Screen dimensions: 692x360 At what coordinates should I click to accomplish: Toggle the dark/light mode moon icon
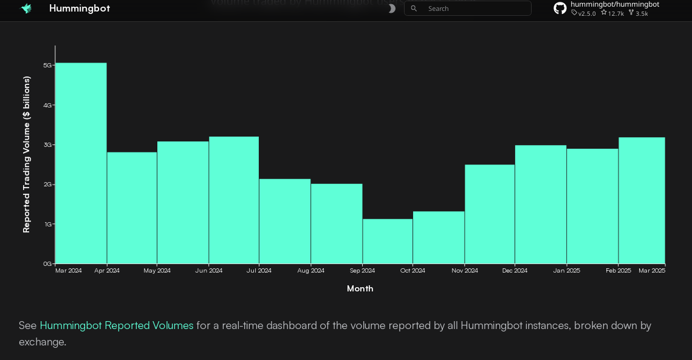(392, 8)
